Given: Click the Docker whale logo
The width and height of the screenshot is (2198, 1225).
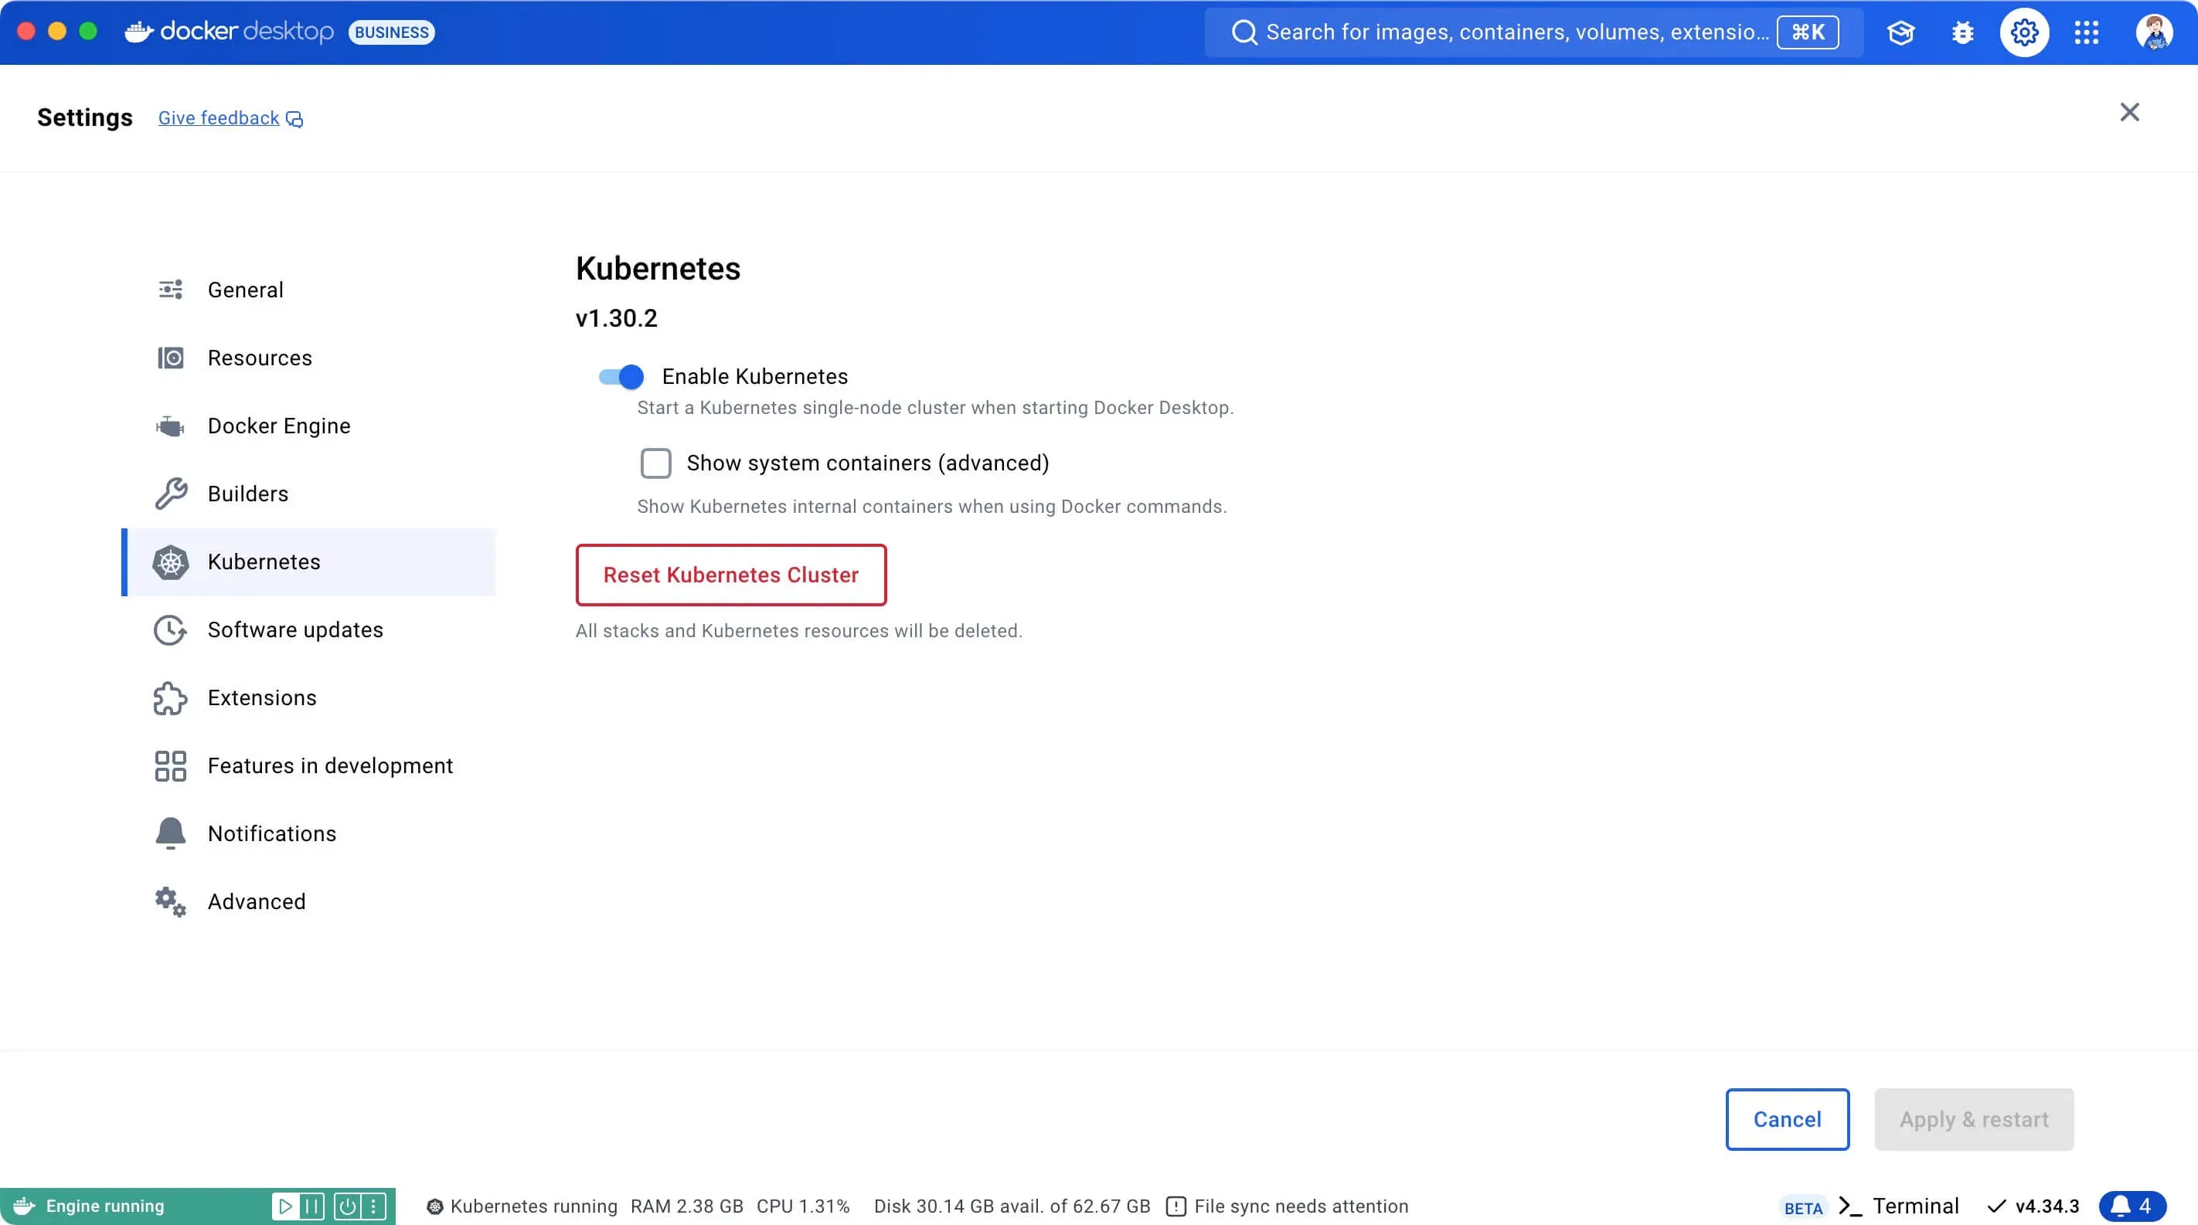Looking at the screenshot, I should pos(139,32).
